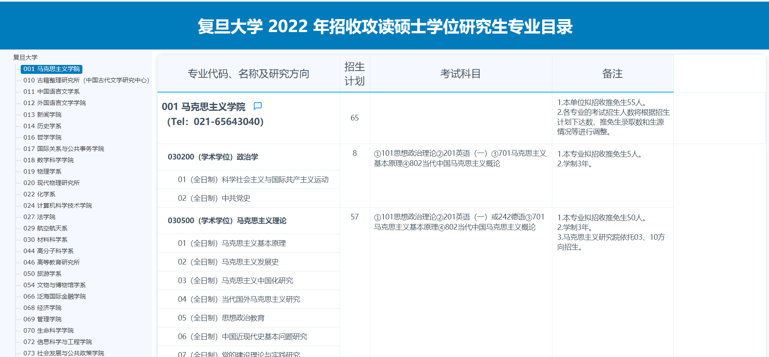Click the 030200 政治学 major row
The image size is (769, 357).
pyautogui.click(x=248, y=157)
